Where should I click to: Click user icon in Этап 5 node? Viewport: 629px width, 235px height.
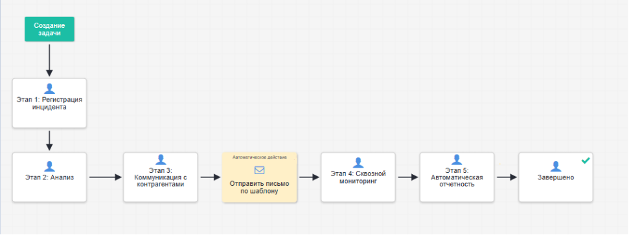pyautogui.click(x=457, y=160)
